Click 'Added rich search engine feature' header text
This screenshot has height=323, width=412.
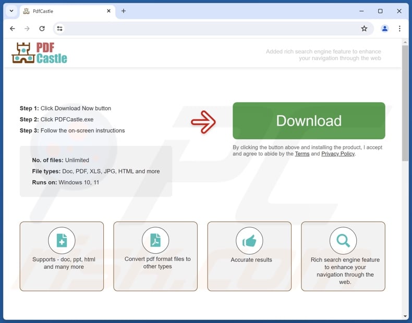point(323,55)
